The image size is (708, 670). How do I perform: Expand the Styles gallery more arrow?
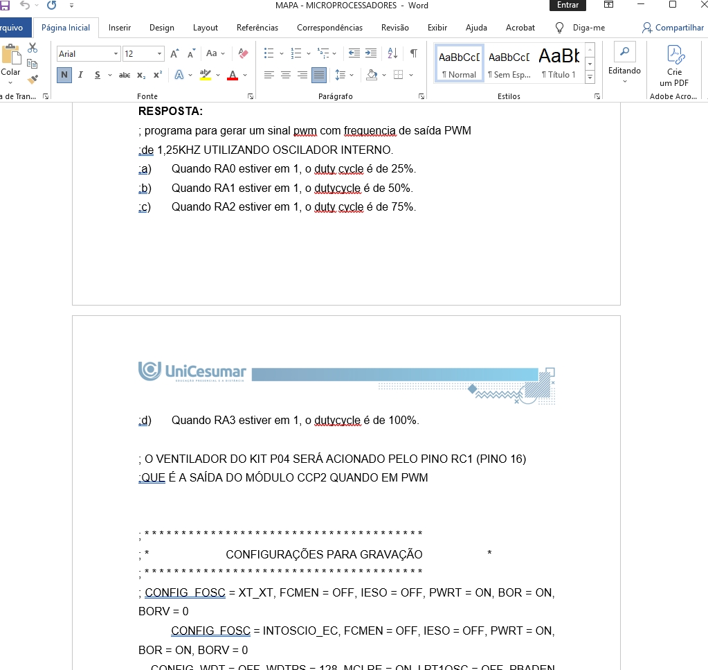590,76
